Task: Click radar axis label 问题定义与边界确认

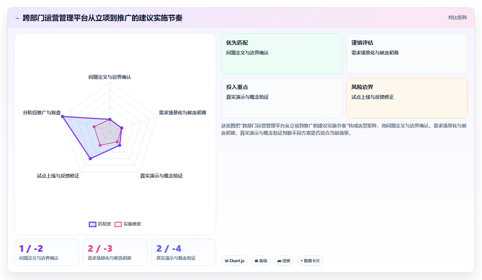Action: (110, 77)
